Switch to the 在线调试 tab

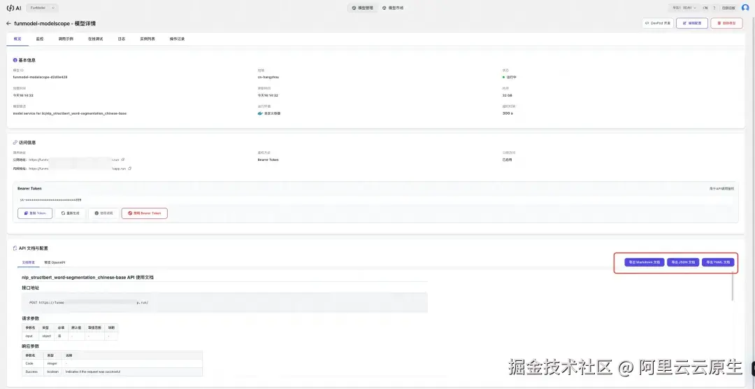pyautogui.click(x=95, y=38)
